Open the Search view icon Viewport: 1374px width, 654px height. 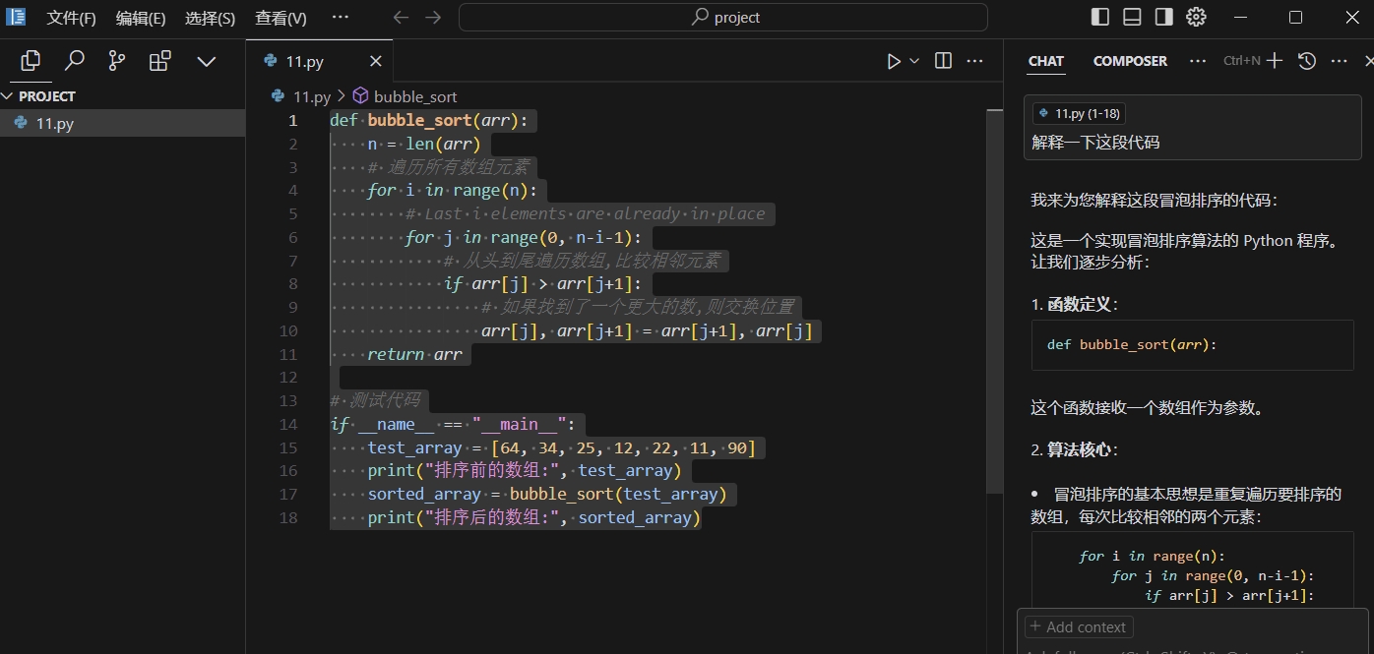[74, 61]
